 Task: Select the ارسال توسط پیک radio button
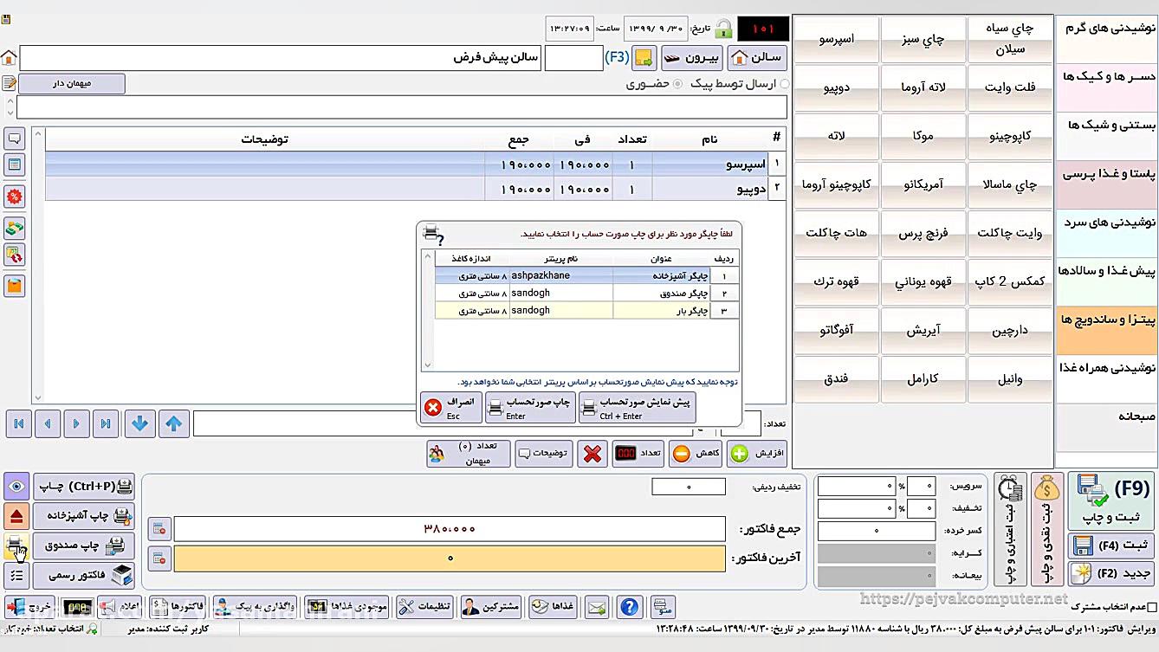pyautogui.click(x=785, y=84)
